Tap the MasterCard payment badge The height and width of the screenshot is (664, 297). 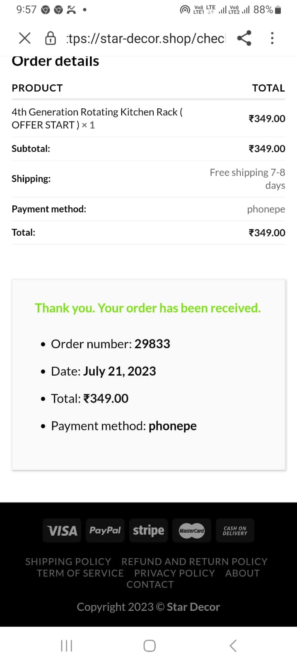pyautogui.click(x=191, y=530)
